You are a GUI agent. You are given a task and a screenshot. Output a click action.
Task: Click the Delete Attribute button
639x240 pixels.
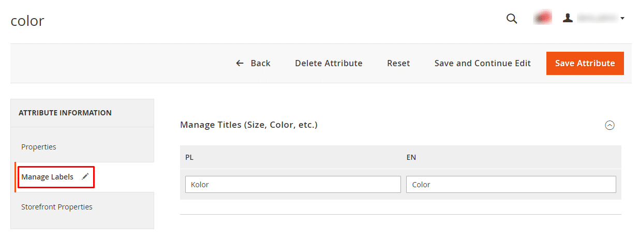[x=329, y=63]
